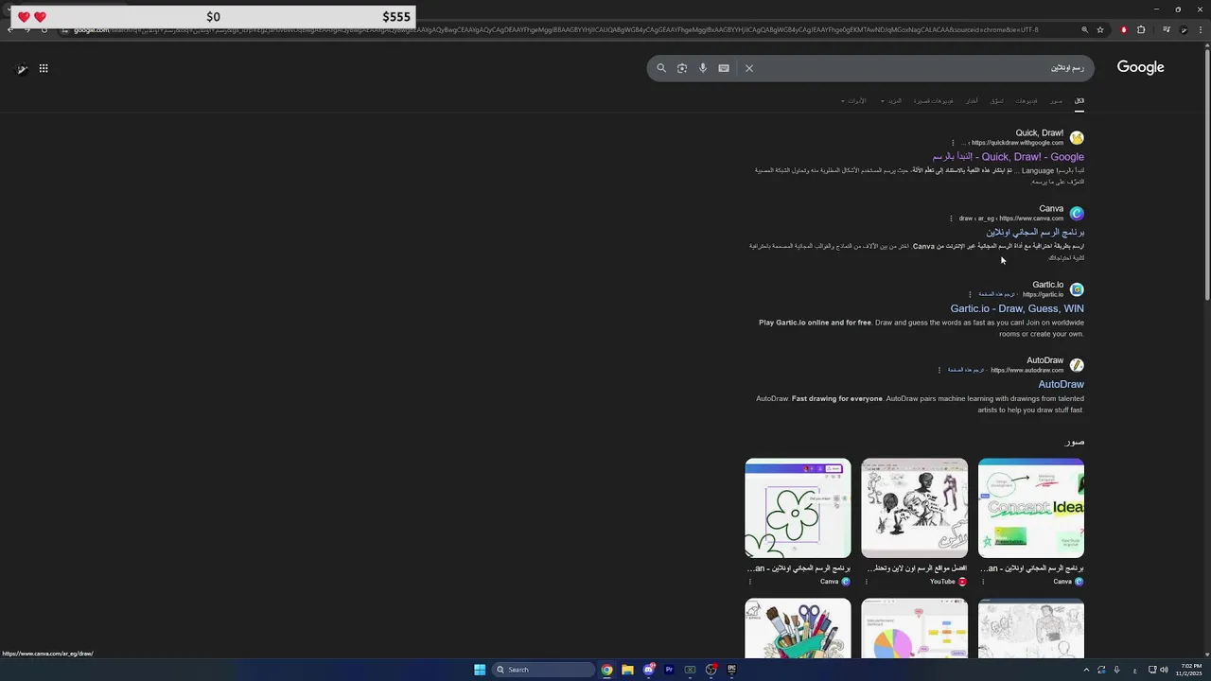1211x681 pixels.
Task: Open the Windows Start menu
Action: click(x=480, y=670)
